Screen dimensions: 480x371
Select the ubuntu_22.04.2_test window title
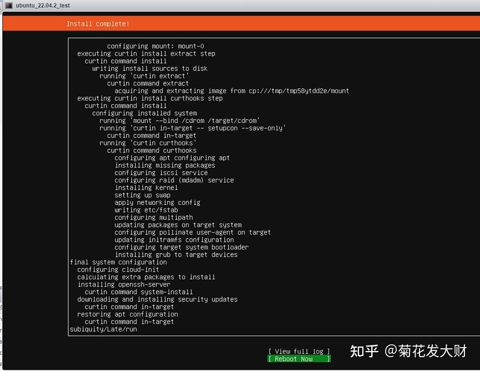[x=43, y=6]
